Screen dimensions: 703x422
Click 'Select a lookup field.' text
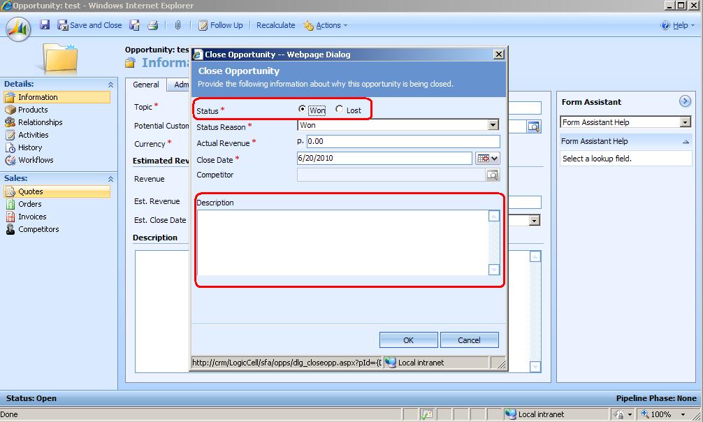[597, 159]
